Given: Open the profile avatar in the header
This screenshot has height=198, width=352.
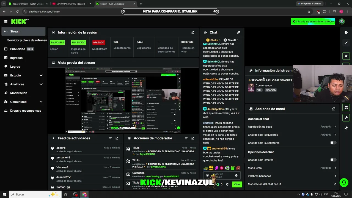Looking at the screenshot, I should tap(342, 21).
